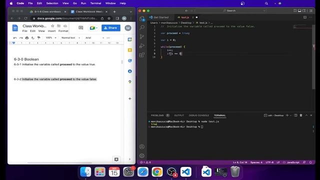Toggle Chrome side panel
This screenshot has height=180, width=320.
pos(117,18)
